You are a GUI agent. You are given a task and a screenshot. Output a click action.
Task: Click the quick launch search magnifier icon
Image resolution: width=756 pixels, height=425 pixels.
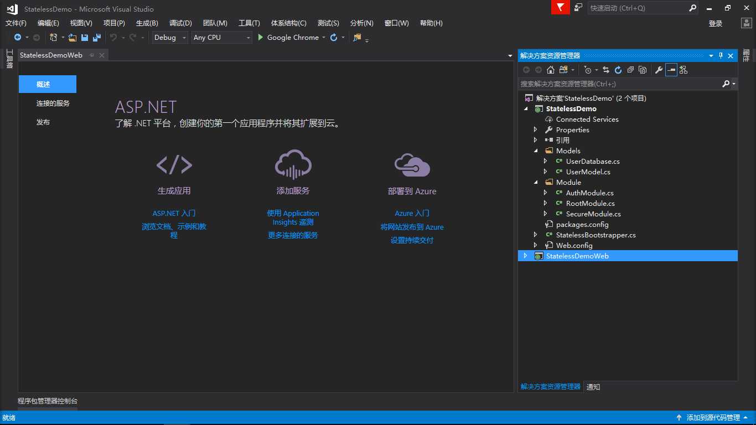692,8
